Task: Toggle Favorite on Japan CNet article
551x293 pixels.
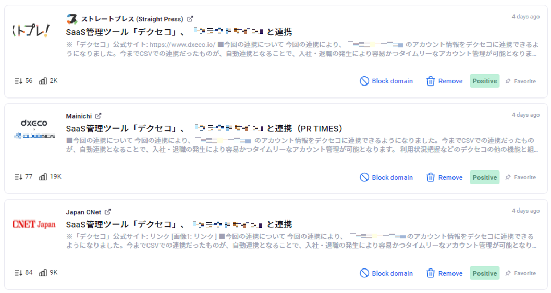Action: (520, 274)
